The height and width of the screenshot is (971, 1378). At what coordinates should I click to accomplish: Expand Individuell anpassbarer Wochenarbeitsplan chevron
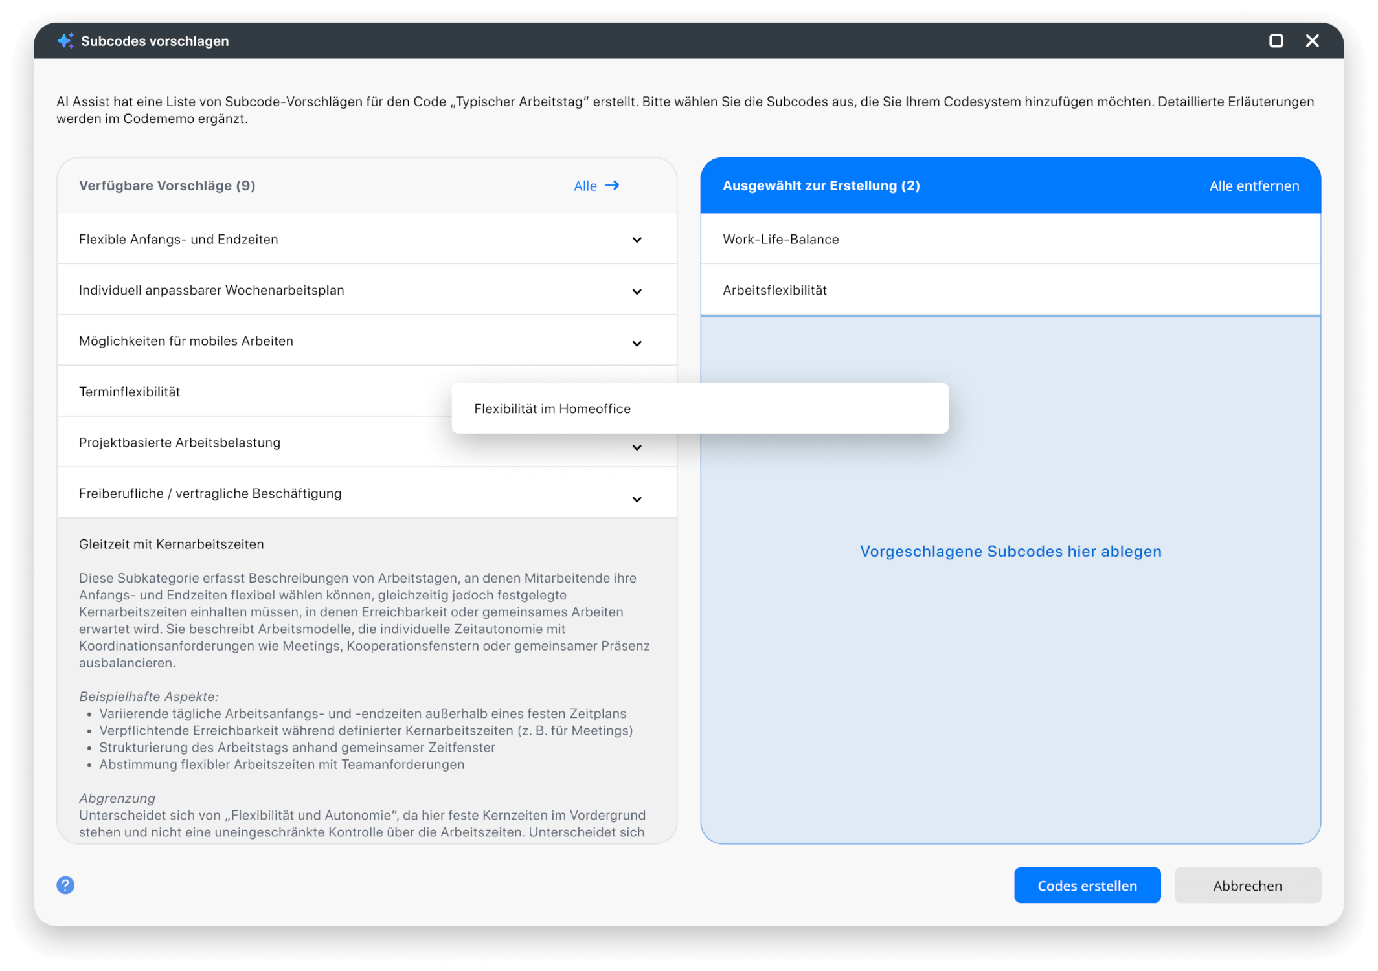(x=637, y=291)
